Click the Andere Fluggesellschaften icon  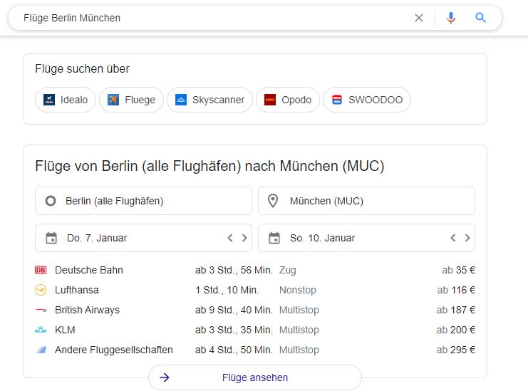(41, 350)
